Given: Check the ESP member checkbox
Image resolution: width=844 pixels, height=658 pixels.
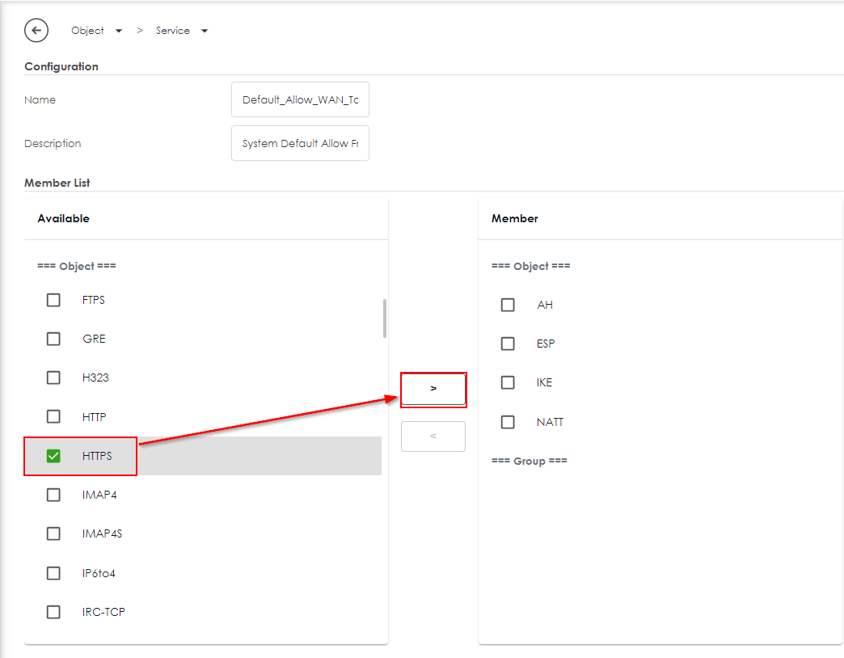Looking at the screenshot, I should [x=508, y=344].
